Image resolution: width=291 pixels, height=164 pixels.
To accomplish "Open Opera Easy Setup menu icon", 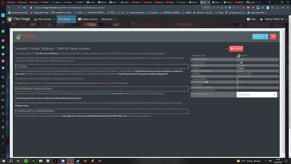I will tap(288, 8).
